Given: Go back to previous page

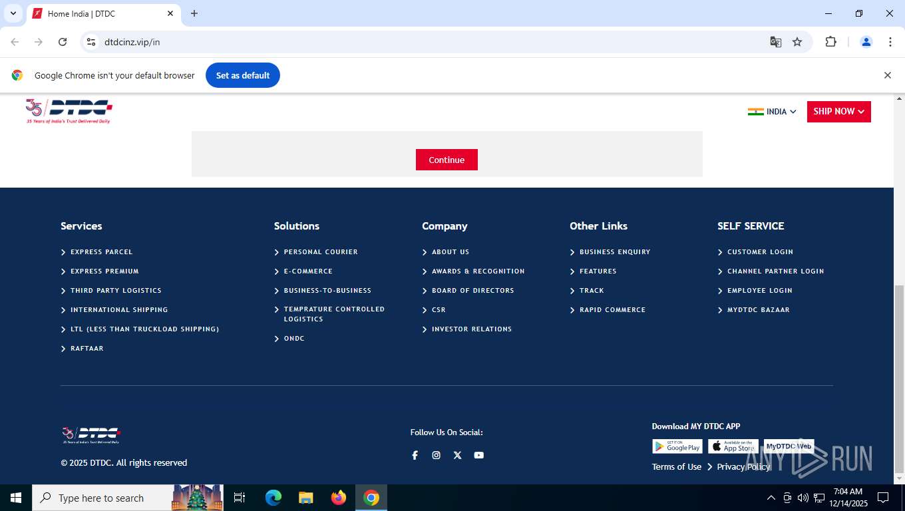Looking at the screenshot, I should (15, 42).
